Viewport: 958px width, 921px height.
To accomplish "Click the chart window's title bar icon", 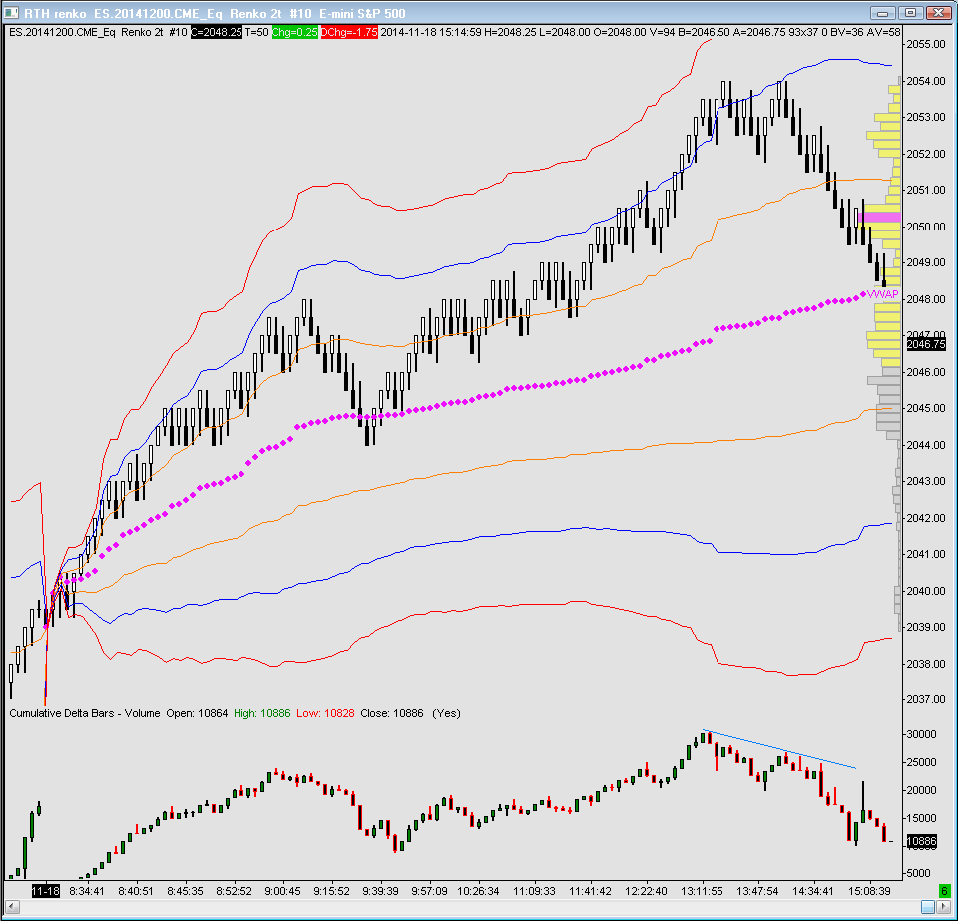I will tap(11, 13).
